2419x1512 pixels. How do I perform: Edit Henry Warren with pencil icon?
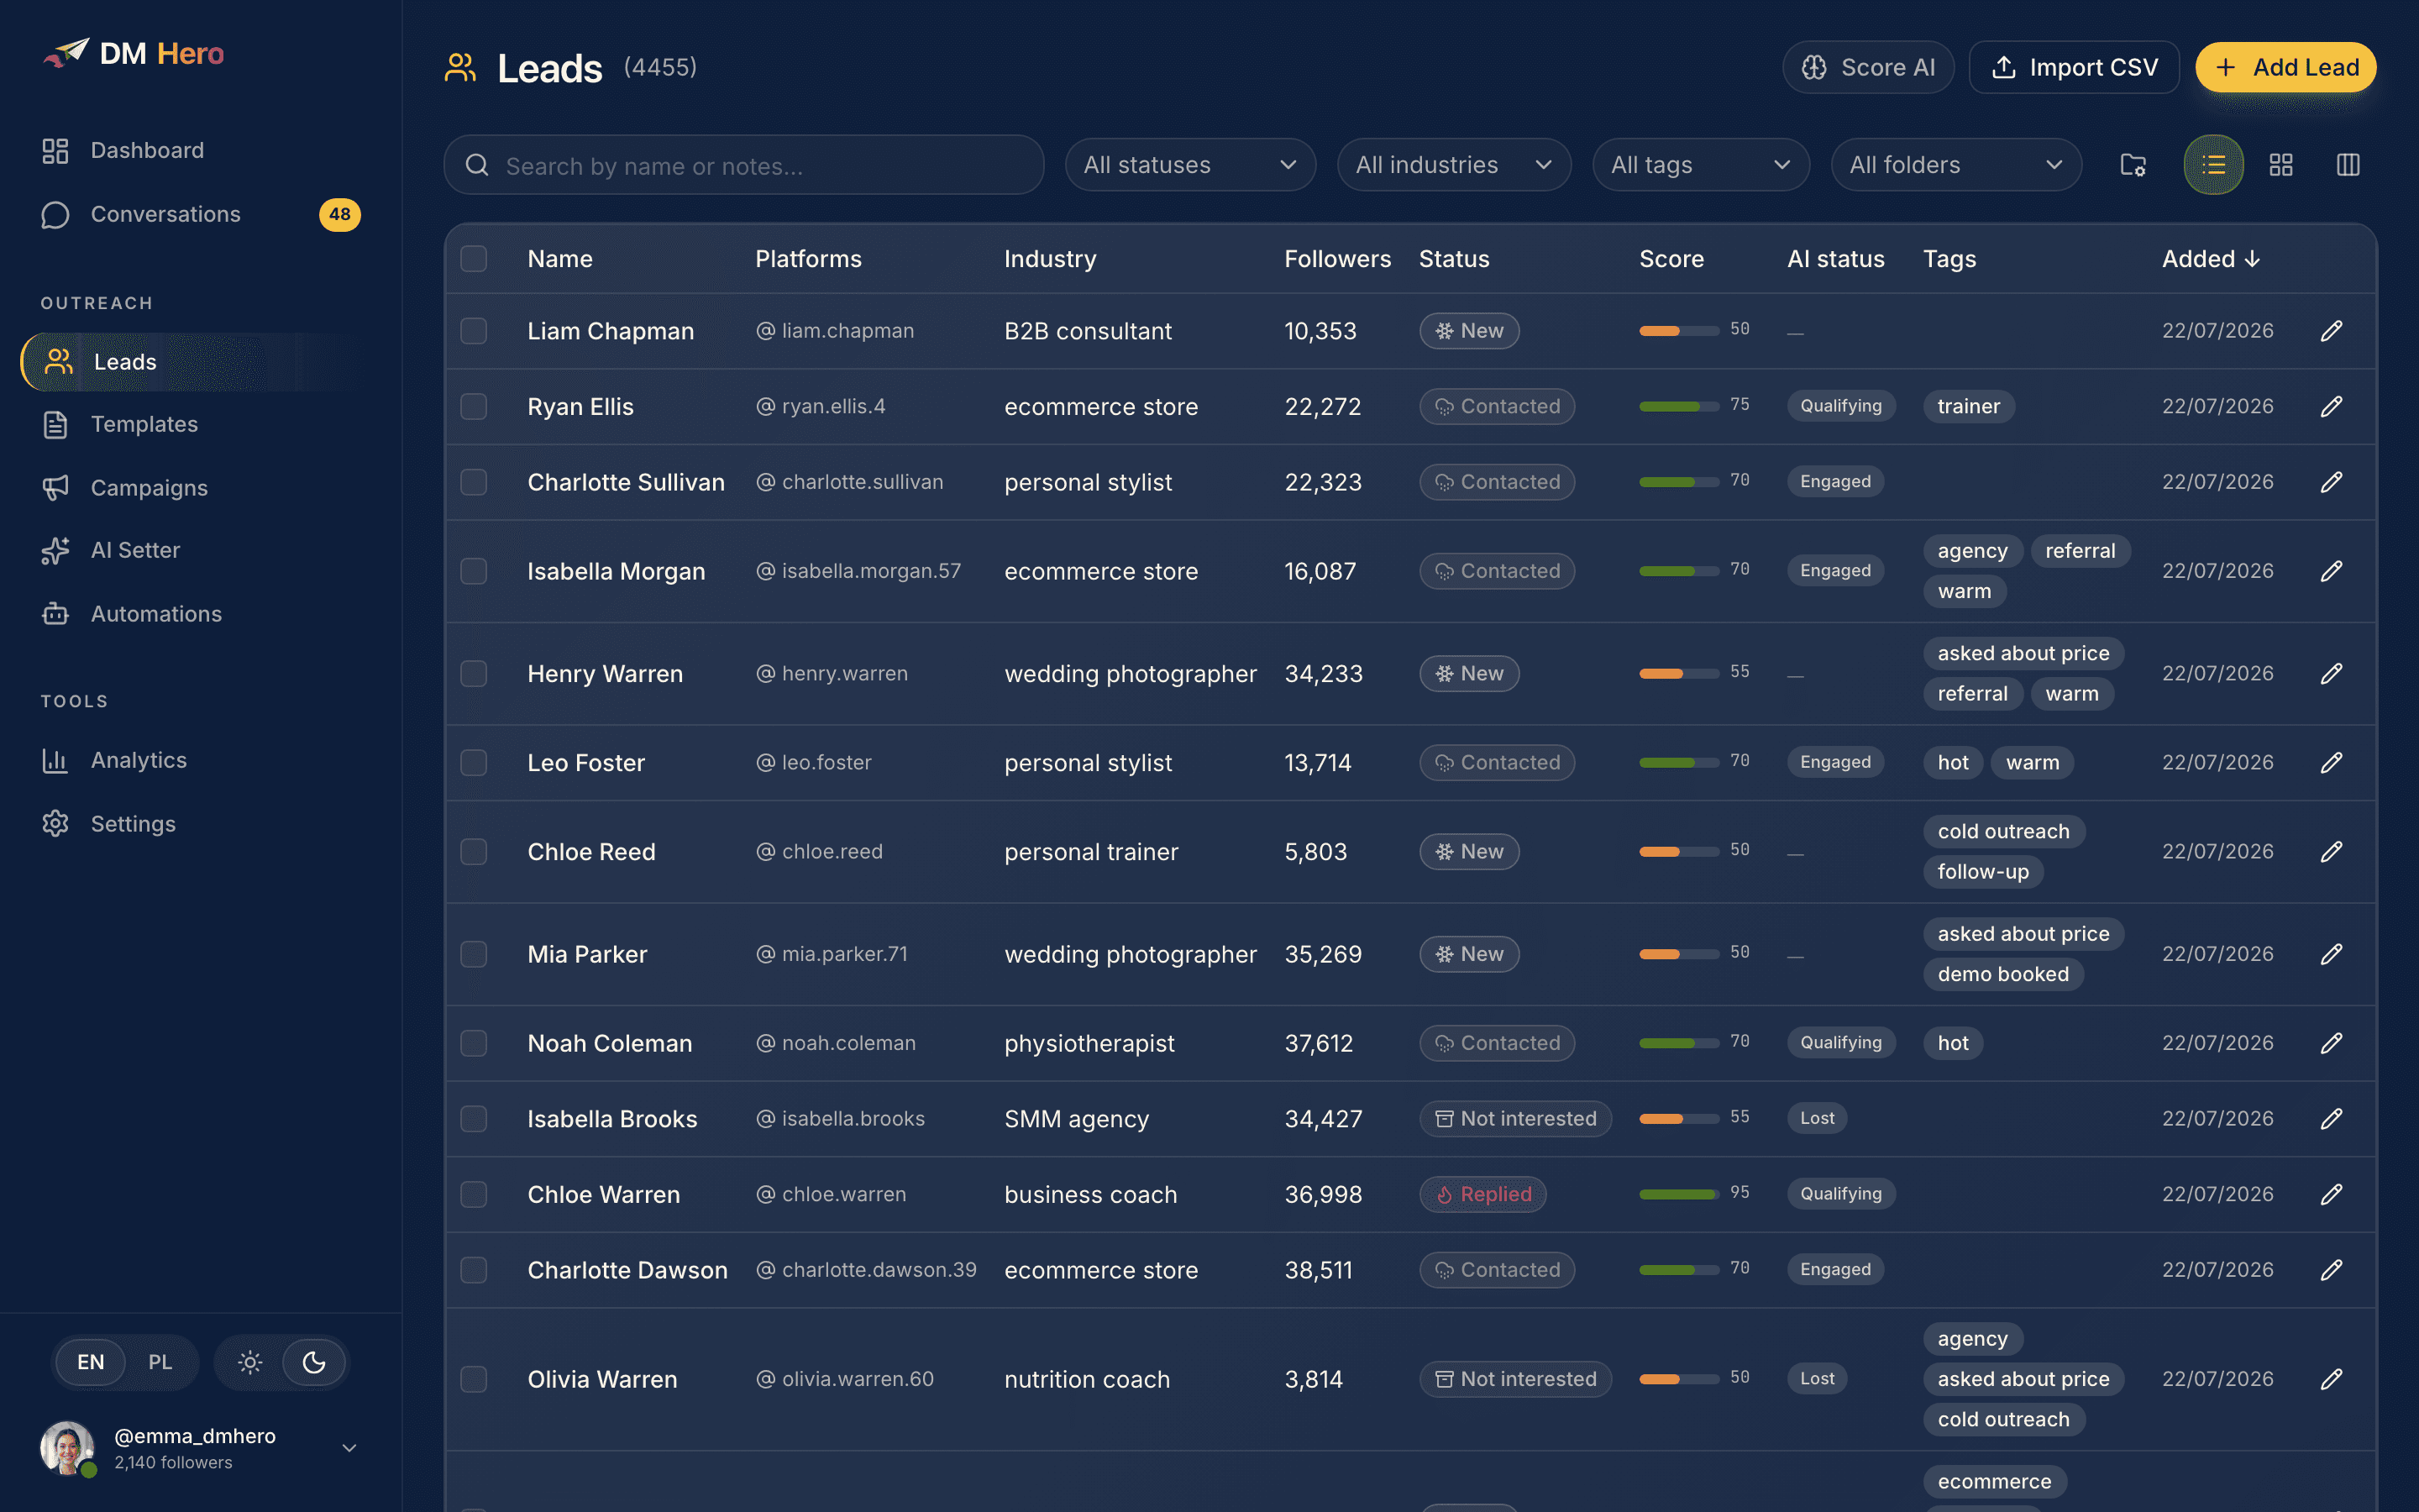pyautogui.click(x=2331, y=674)
